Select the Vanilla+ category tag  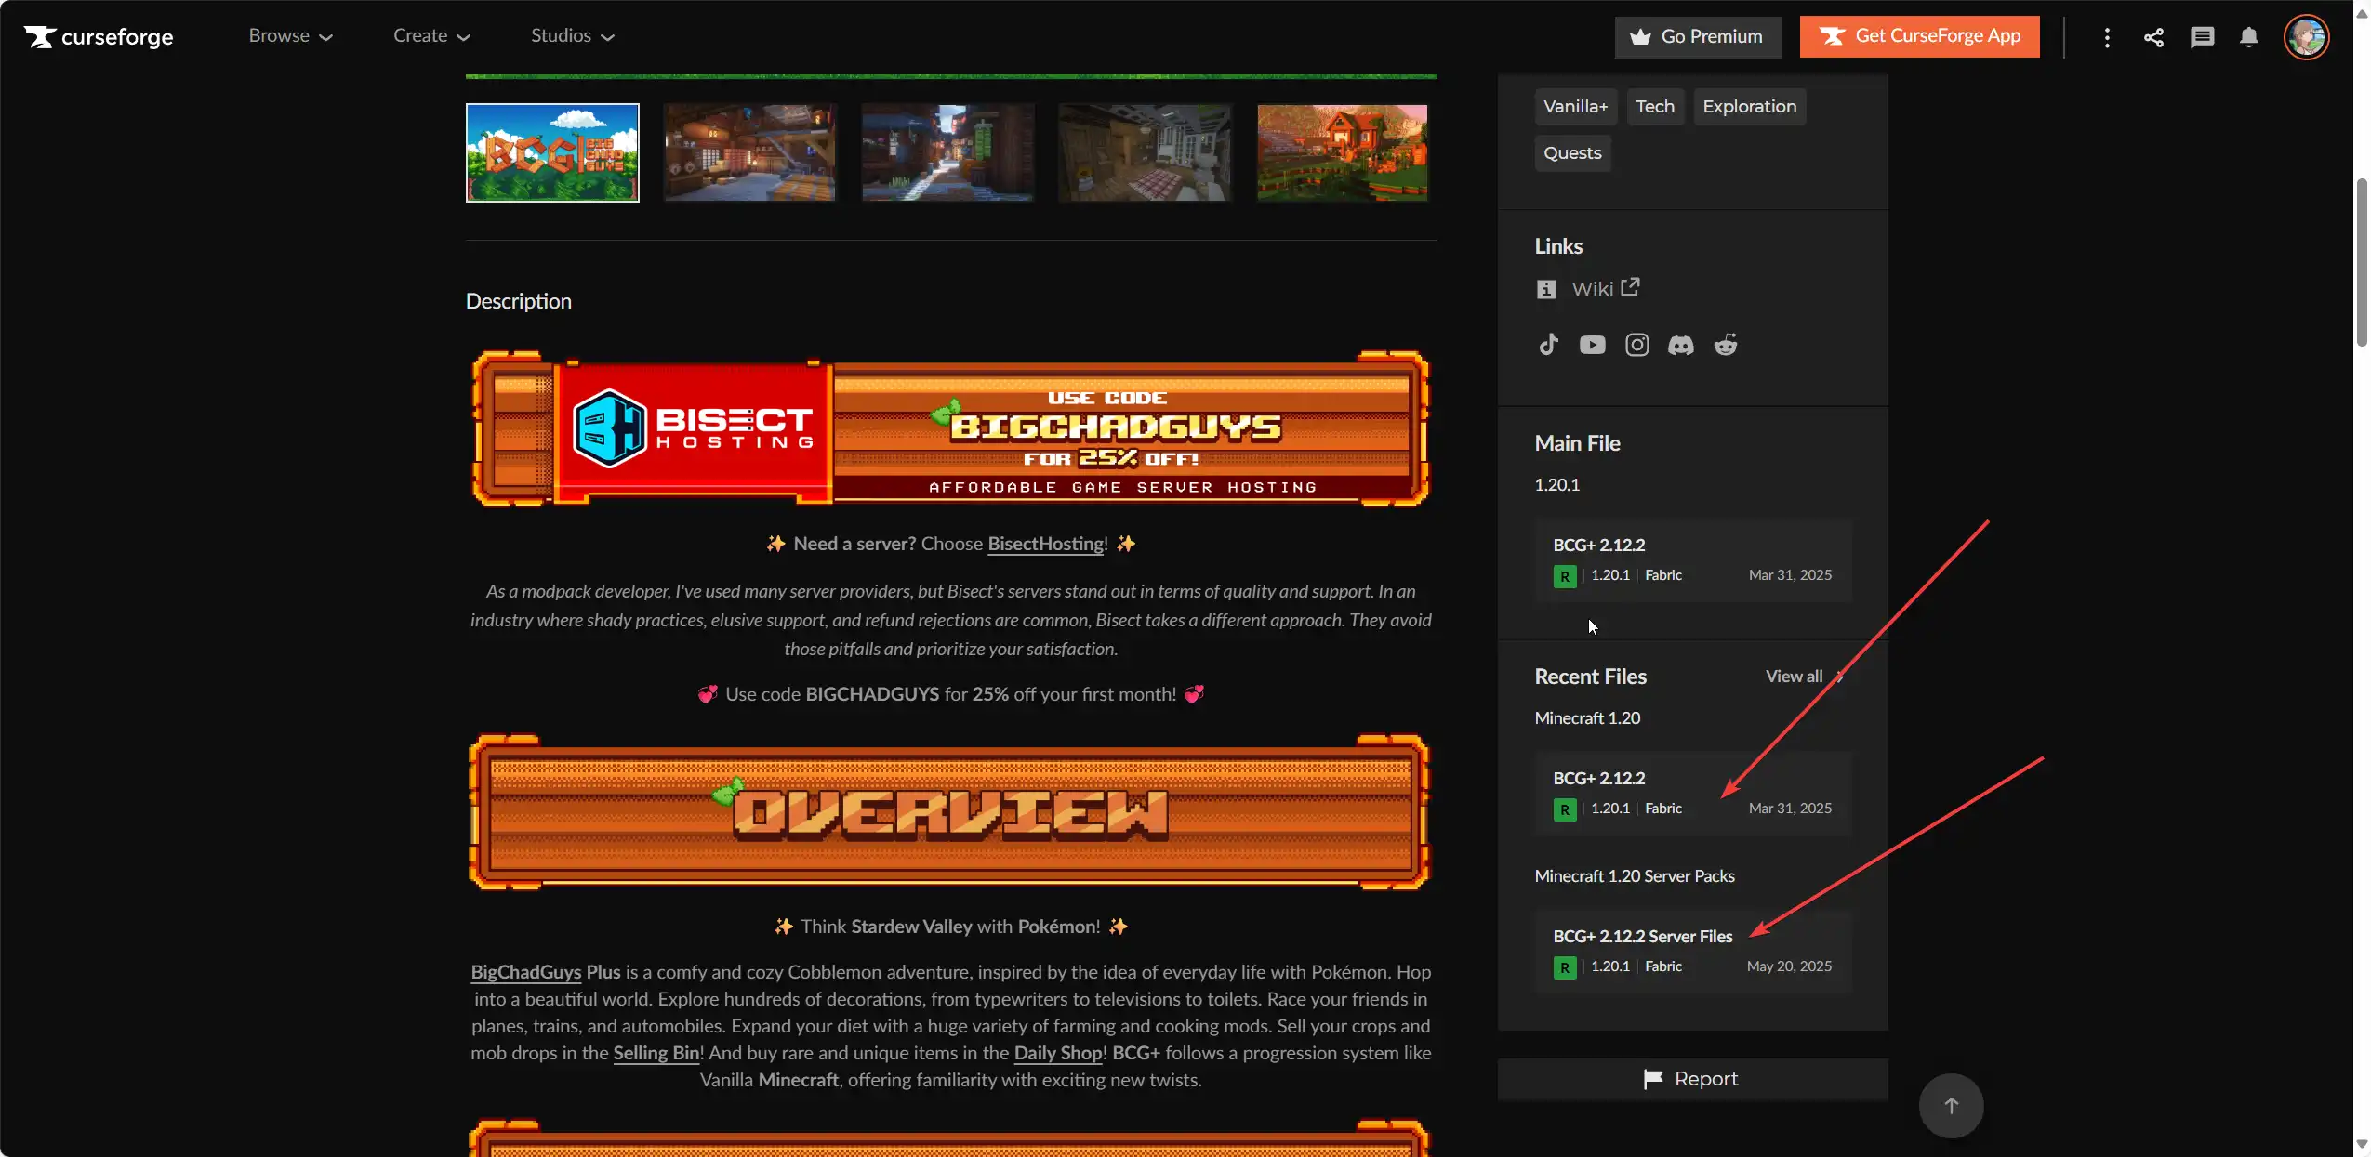(1575, 107)
